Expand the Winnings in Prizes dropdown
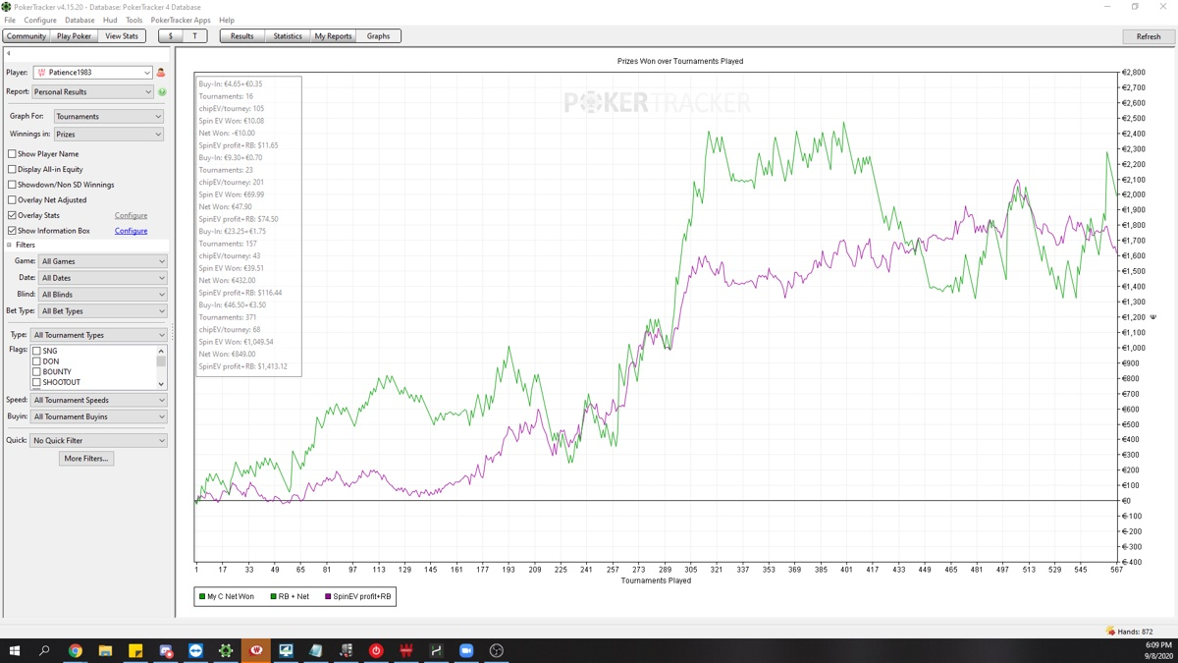The height and width of the screenshot is (663, 1178). pyautogui.click(x=108, y=135)
